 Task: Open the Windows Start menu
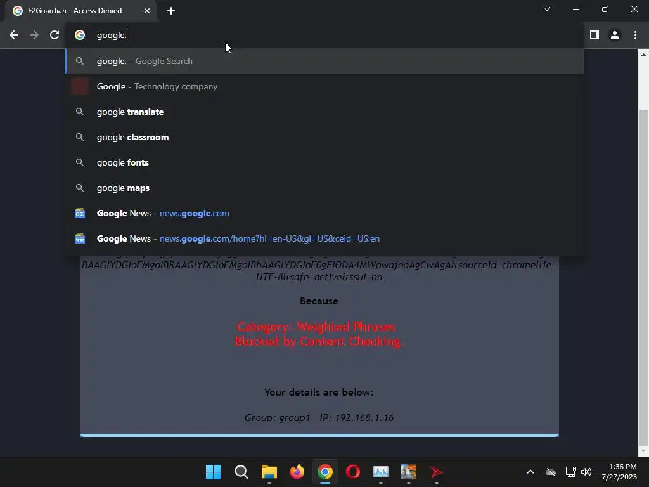pos(213,472)
